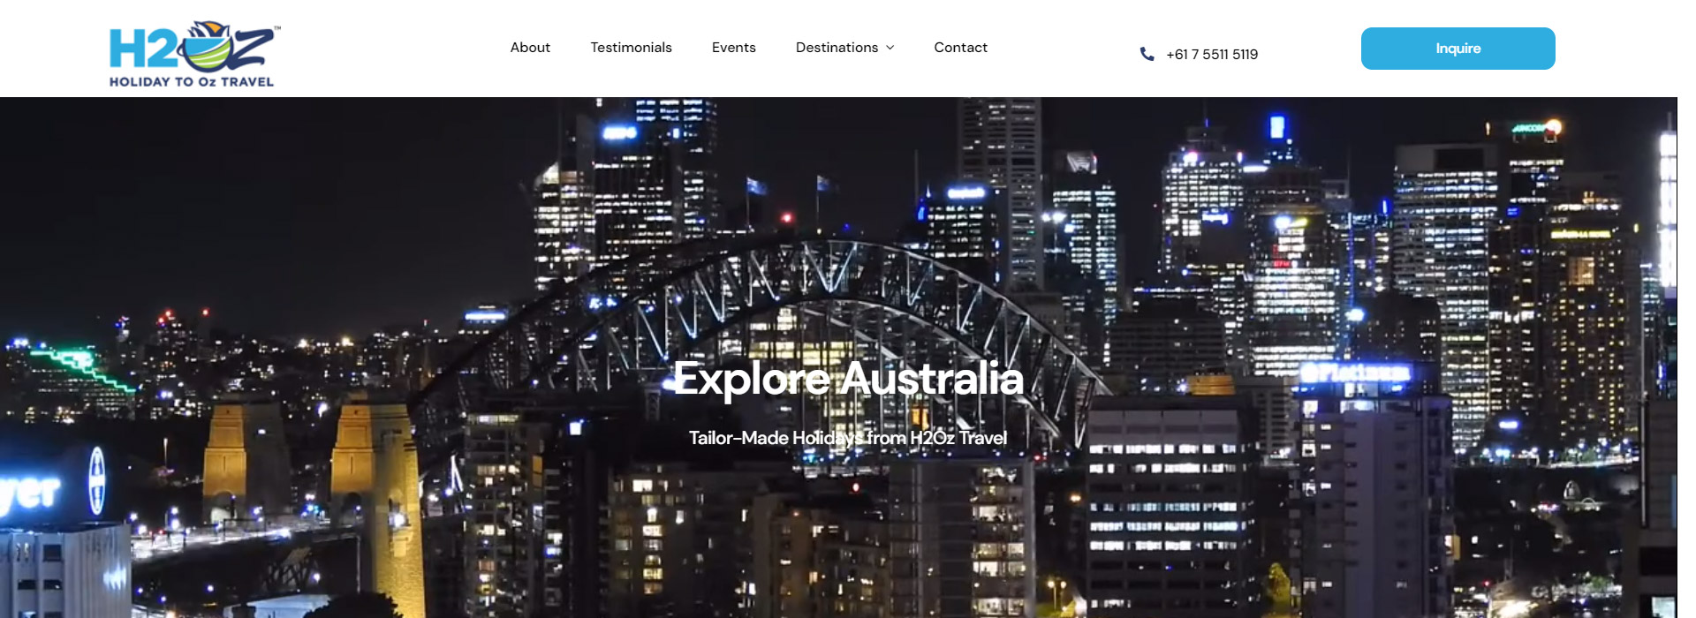
Task: Click the dark night sky in the hero video
Action: [x=265, y=194]
